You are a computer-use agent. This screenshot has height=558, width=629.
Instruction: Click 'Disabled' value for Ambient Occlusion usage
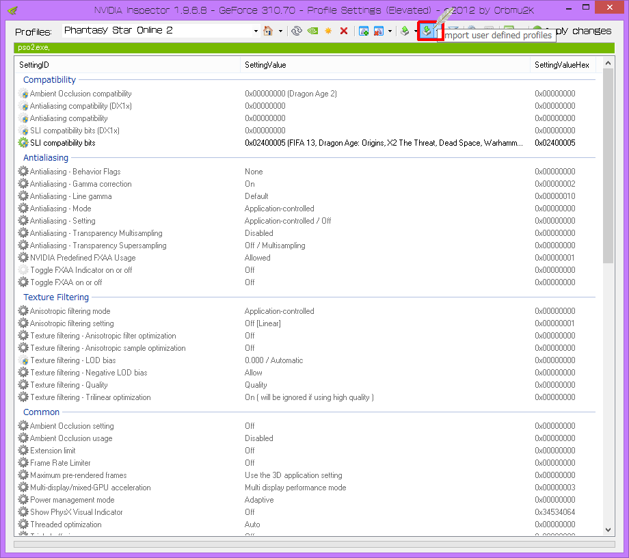pyautogui.click(x=259, y=438)
